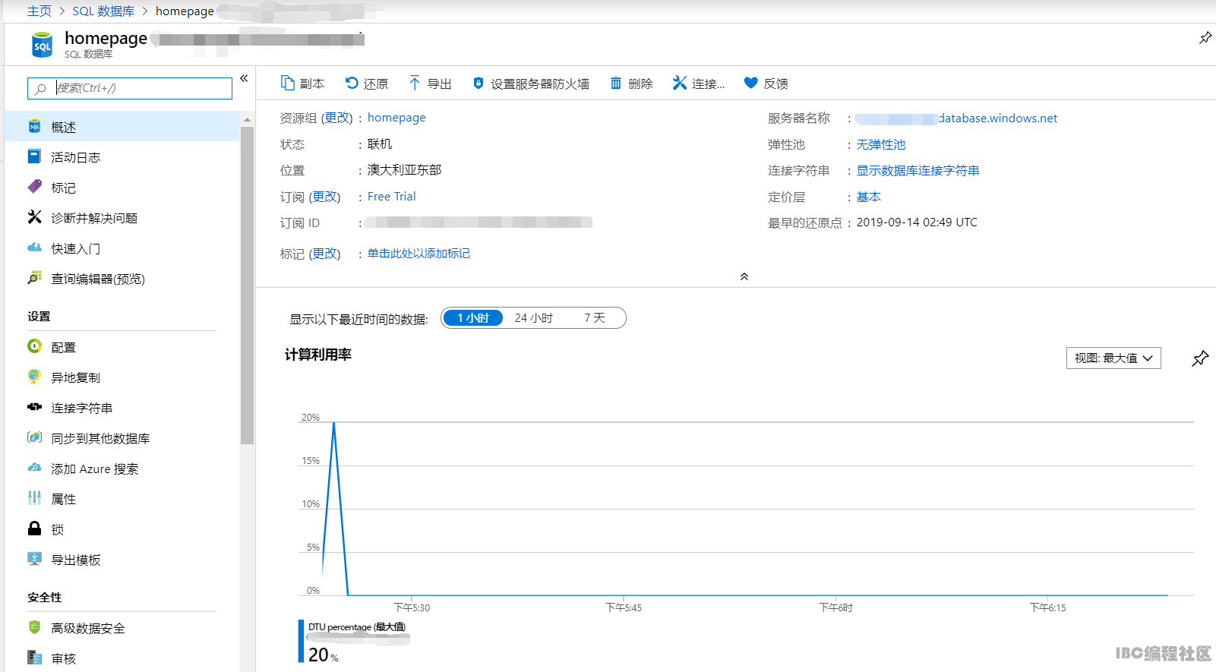Click the 下午5:45 axis label

pyautogui.click(x=624, y=607)
